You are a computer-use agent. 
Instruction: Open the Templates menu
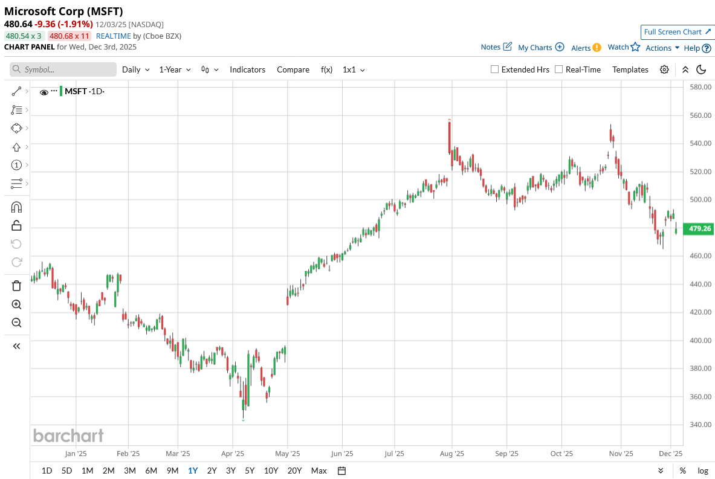click(x=630, y=69)
